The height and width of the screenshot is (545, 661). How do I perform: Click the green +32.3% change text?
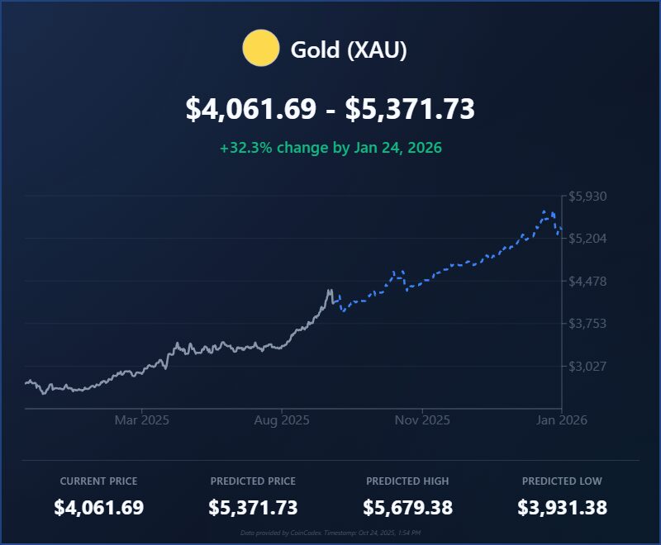[x=330, y=148]
